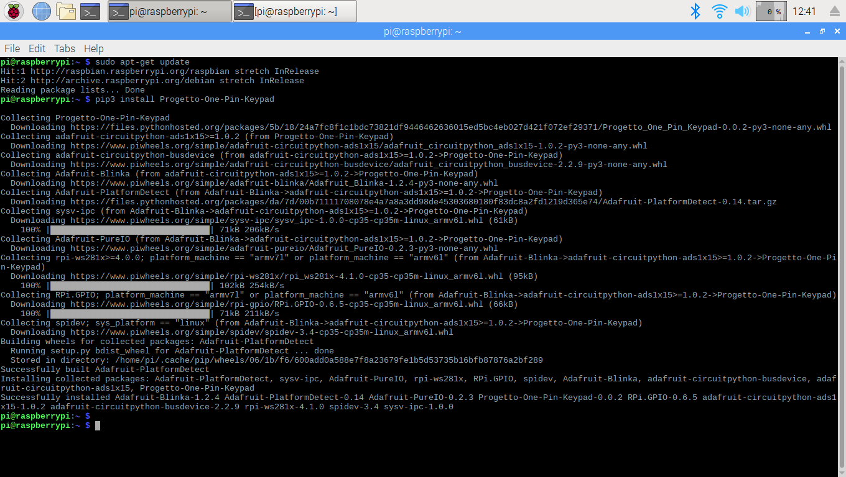The height and width of the screenshot is (477, 846).
Task: Click the terminal cursor at last prompt
Action: click(x=98, y=425)
